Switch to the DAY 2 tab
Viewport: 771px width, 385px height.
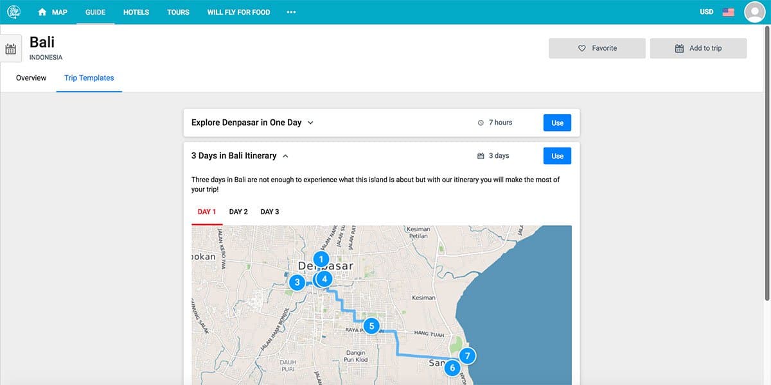(238, 212)
